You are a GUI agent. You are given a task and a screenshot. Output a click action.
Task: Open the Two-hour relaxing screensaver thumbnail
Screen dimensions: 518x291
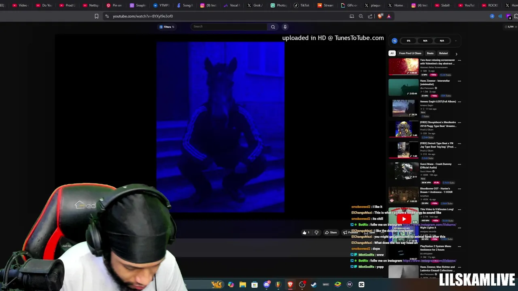tap(403, 67)
